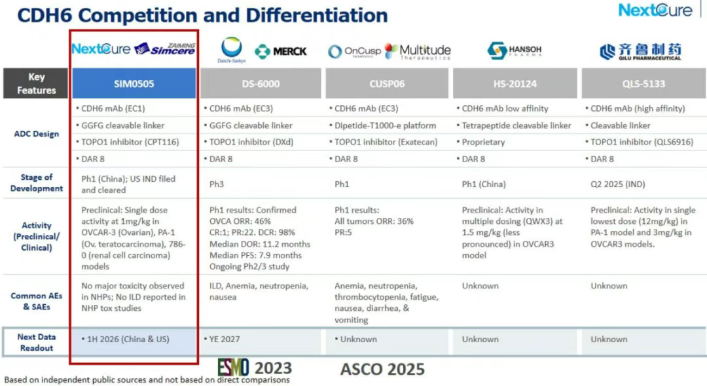
Task: Click the NextCure logo above the SIM0505 column
Action: click(101, 48)
